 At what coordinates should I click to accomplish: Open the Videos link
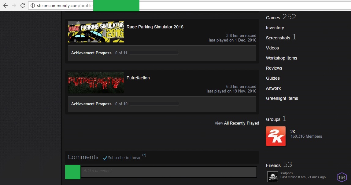coord(272,48)
